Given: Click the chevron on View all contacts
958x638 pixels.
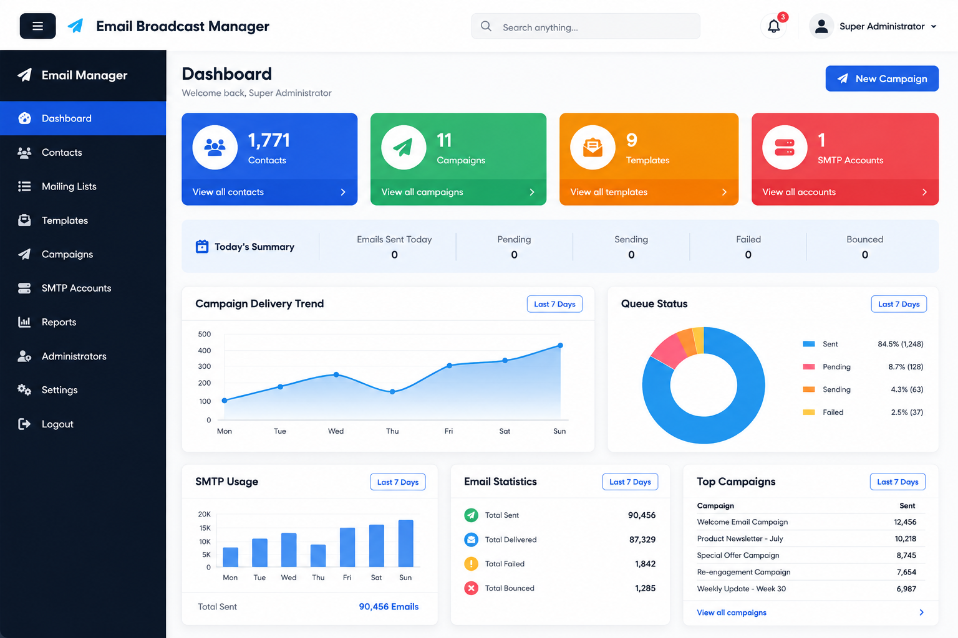Looking at the screenshot, I should 343,193.
